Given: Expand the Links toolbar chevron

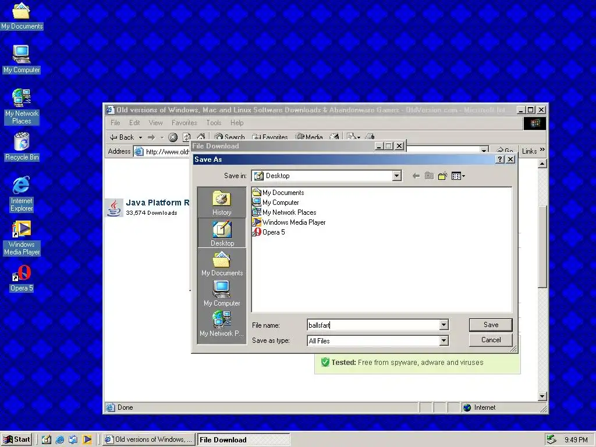Looking at the screenshot, I should click(542, 150).
